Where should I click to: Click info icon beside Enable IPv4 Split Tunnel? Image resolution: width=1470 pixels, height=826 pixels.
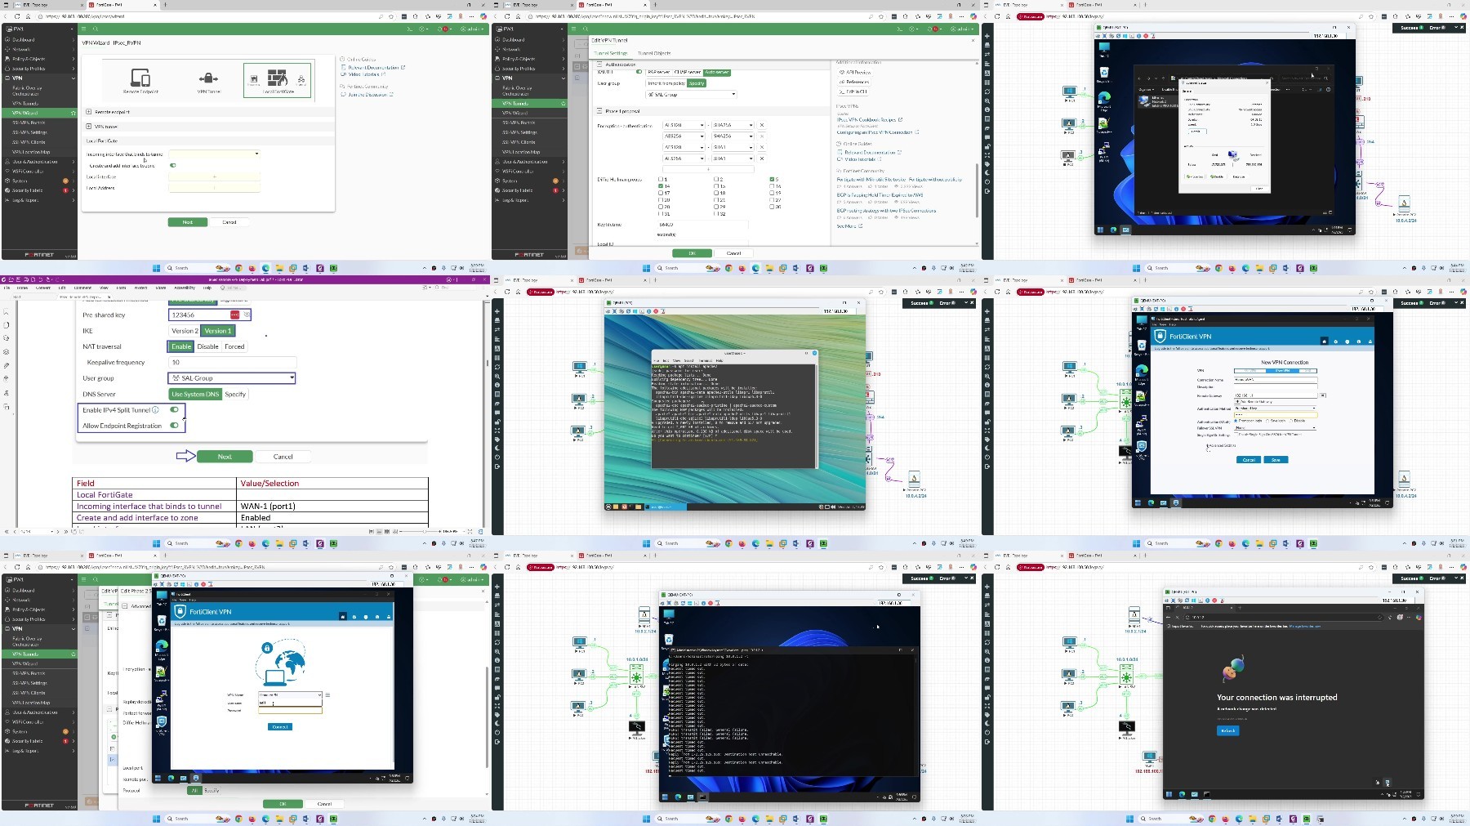coord(156,410)
